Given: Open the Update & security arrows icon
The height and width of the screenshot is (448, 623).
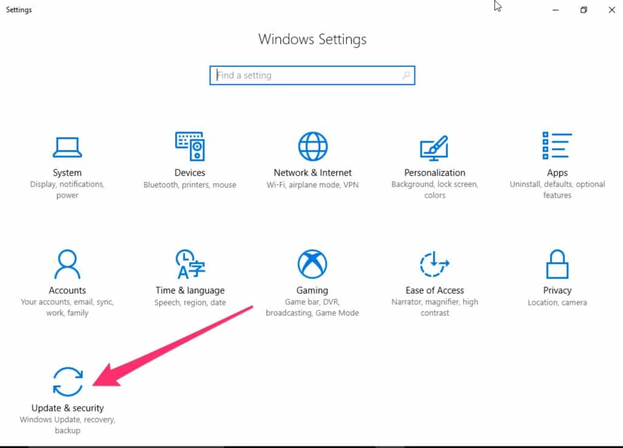Looking at the screenshot, I should point(68,382).
